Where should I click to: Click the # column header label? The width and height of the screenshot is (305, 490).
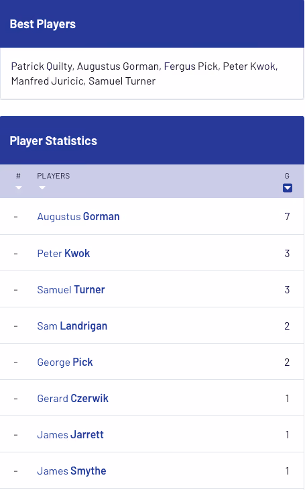18,176
